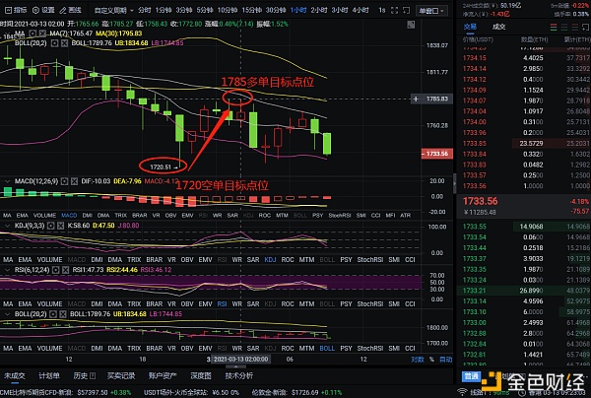Viewport: 591px width, 398px height.
Task: Click the 历史 help question icon
Action: pyautogui.click(x=93, y=375)
